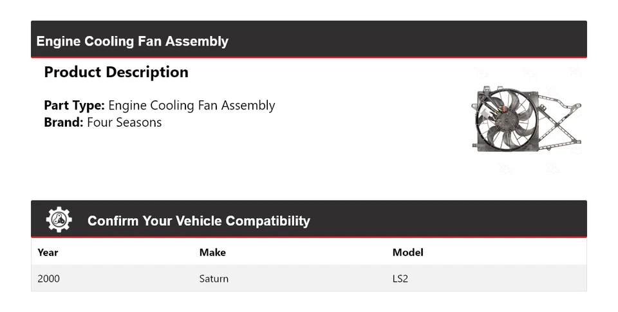This screenshot has height=312, width=618.
Task: Click the gear icon beside Vehicle Compatibility
Action: [x=59, y=220]
